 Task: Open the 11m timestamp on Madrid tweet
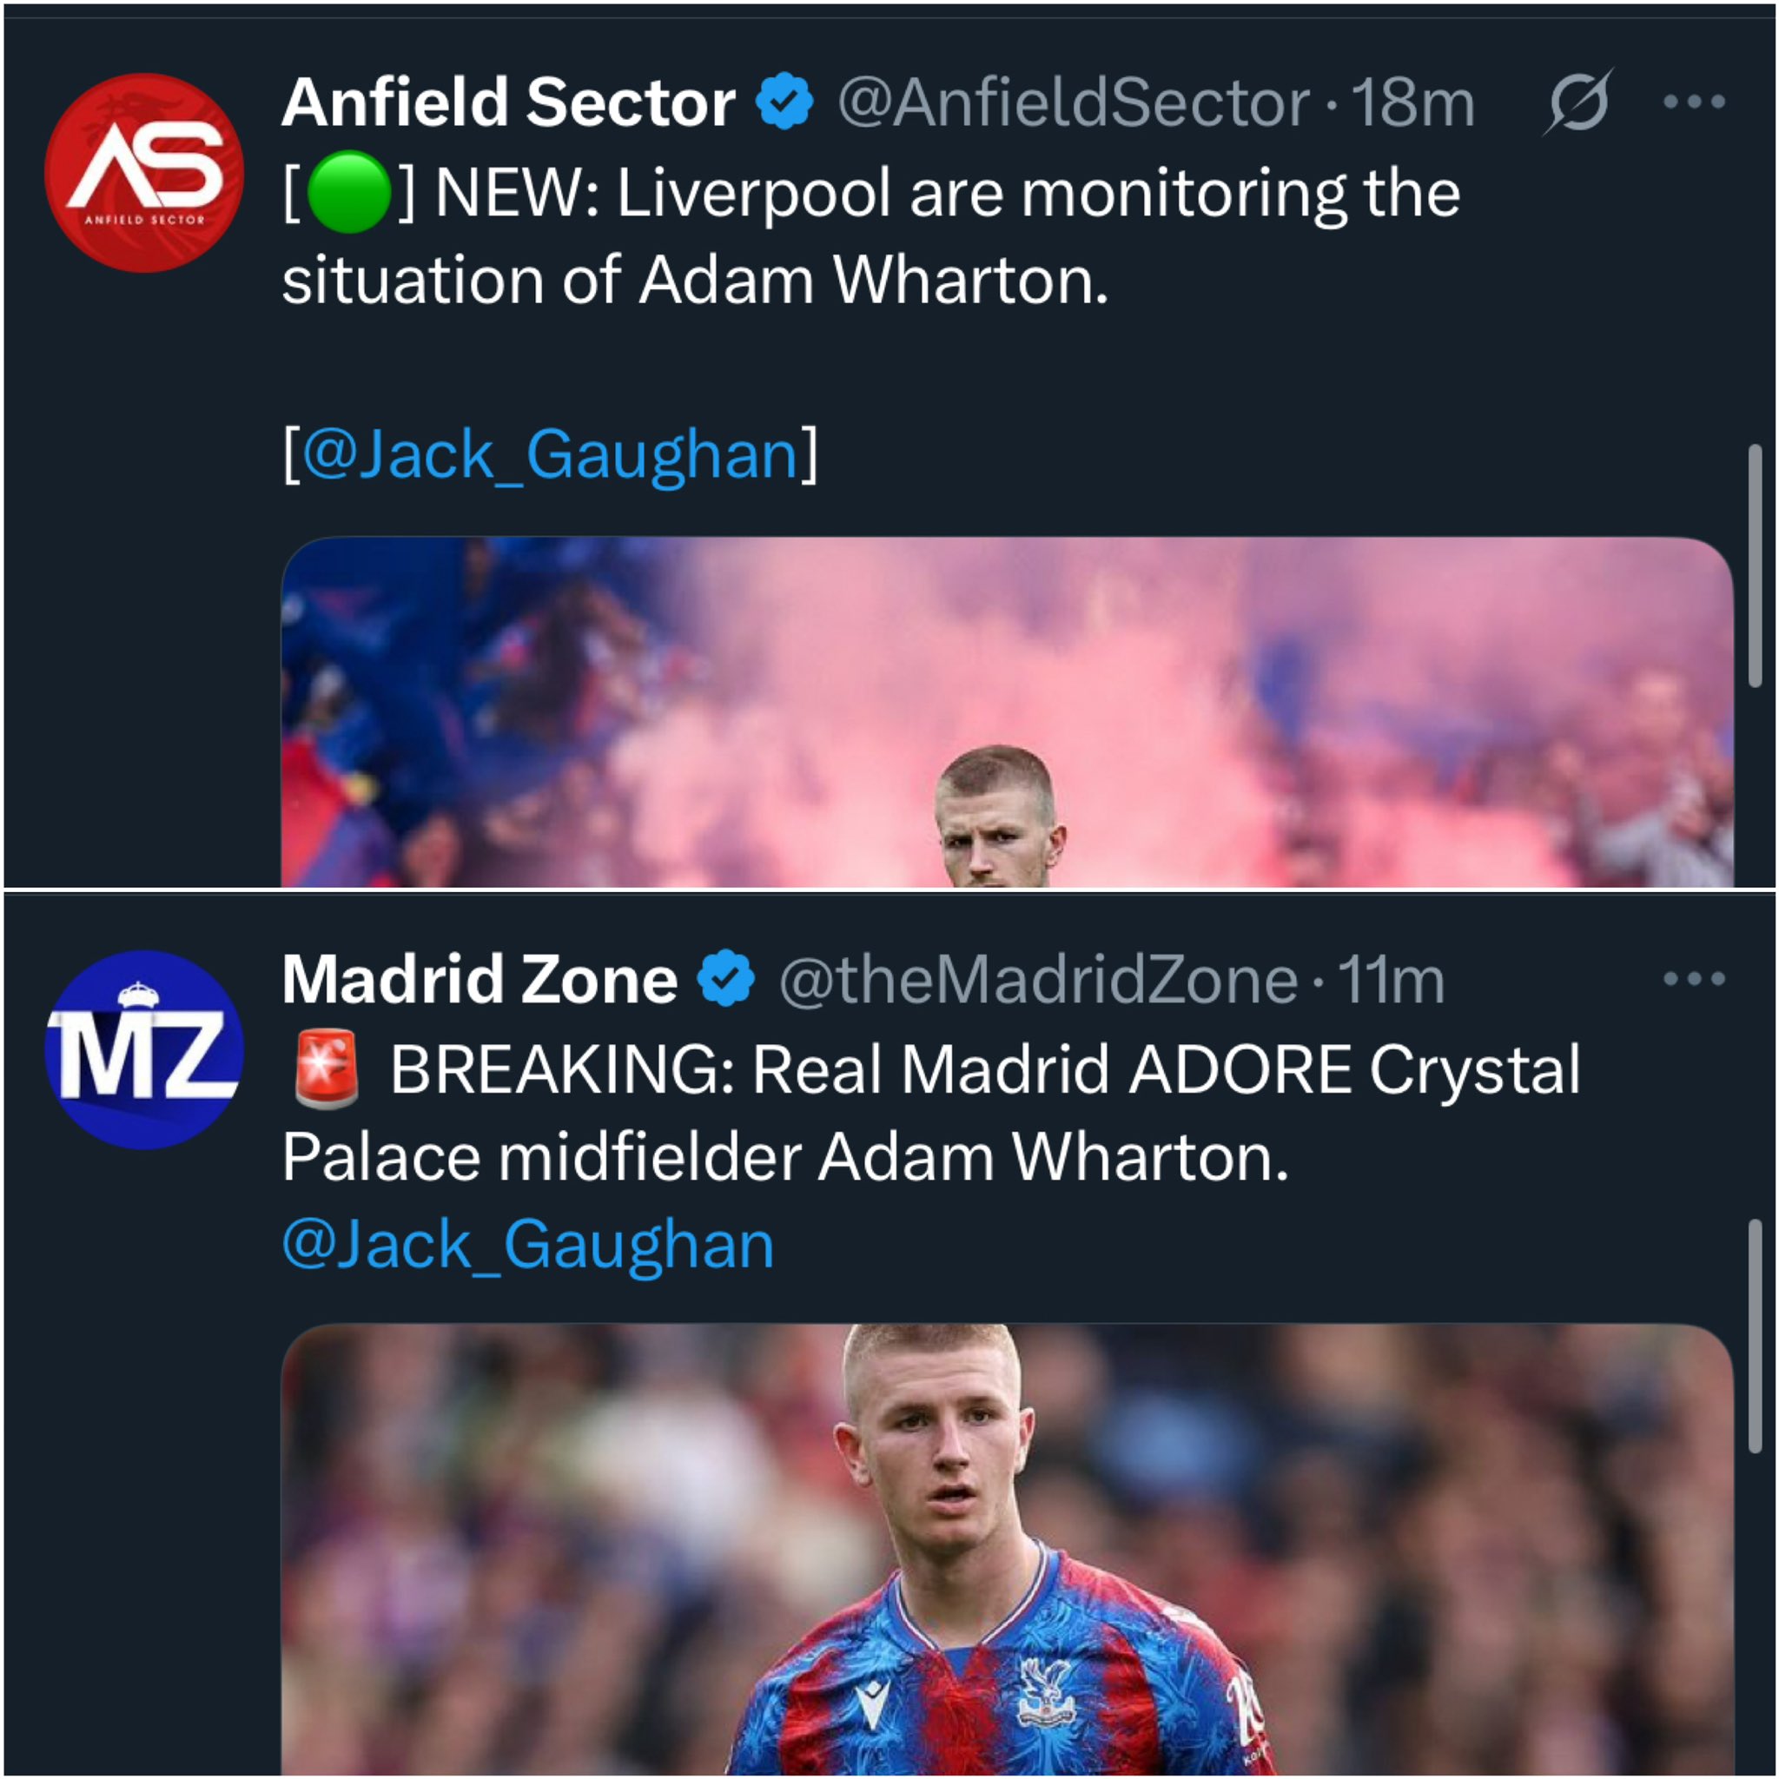[x=1391, y=978]
